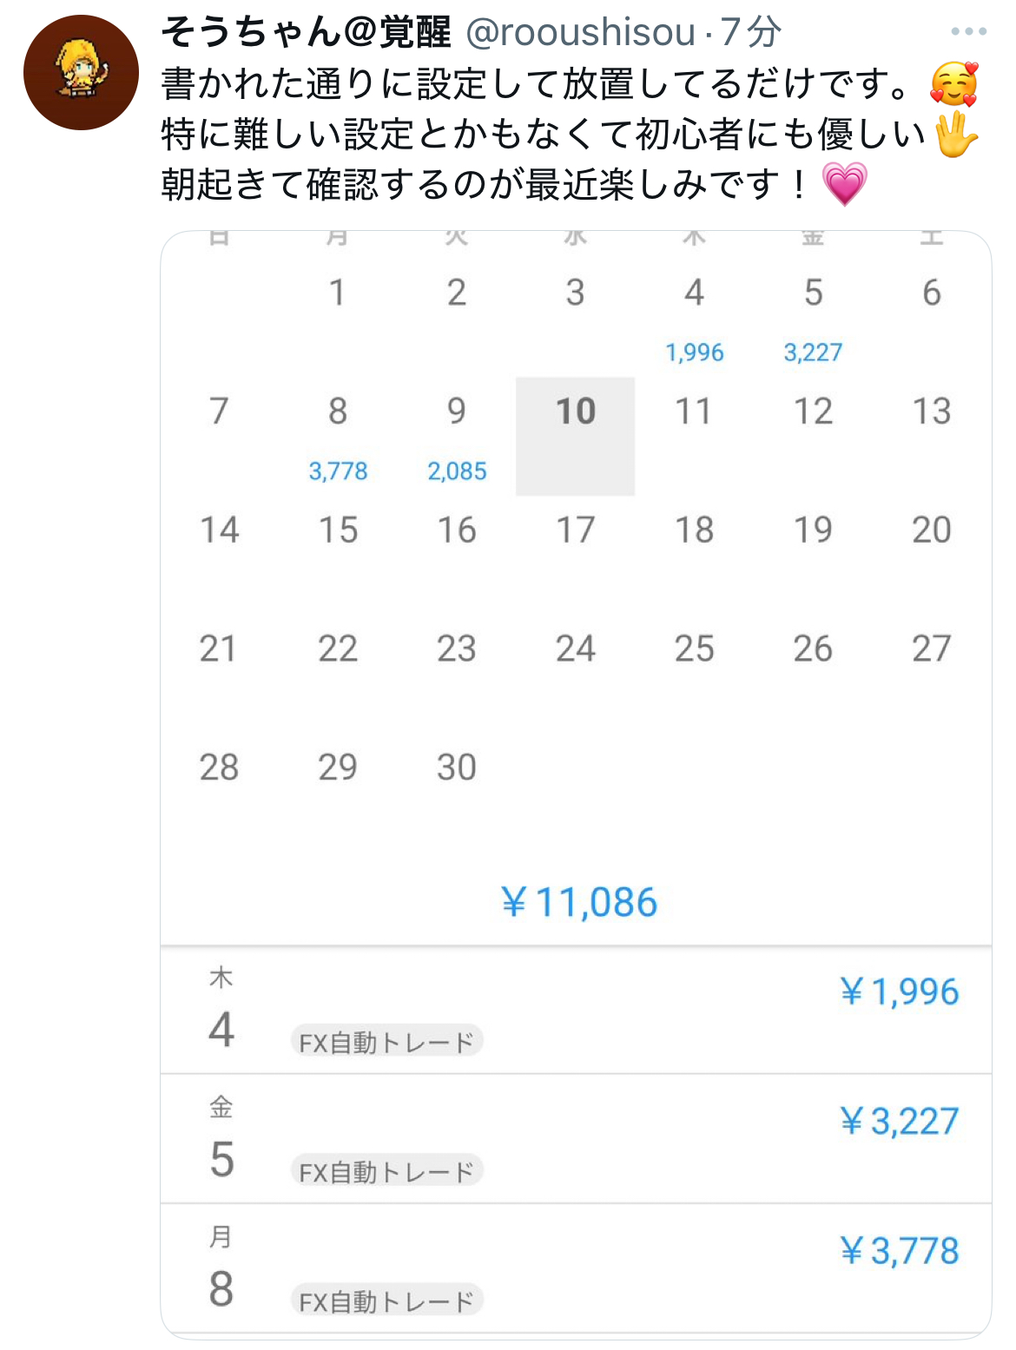1016x1350 pixels.
Task: Select calendar day 9 with 2,085
Action: (x=457, y=435)
